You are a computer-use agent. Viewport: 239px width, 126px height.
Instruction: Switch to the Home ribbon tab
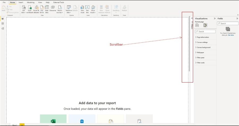tap(12, 2)
